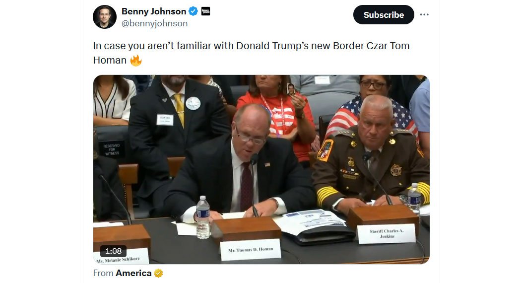This screenshot has height=283, width=521.
Task: Click the gold verified badge next to America
Action: [158, 273]
